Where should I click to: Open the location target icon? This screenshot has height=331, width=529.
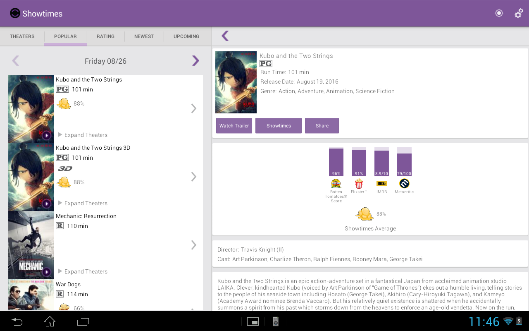[x=499, y=13]
